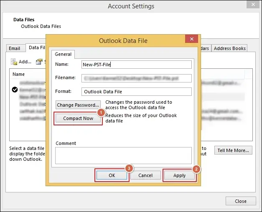262x212 pixels.
Task: Click the red step 1 badge
Action: coord(100,112)
